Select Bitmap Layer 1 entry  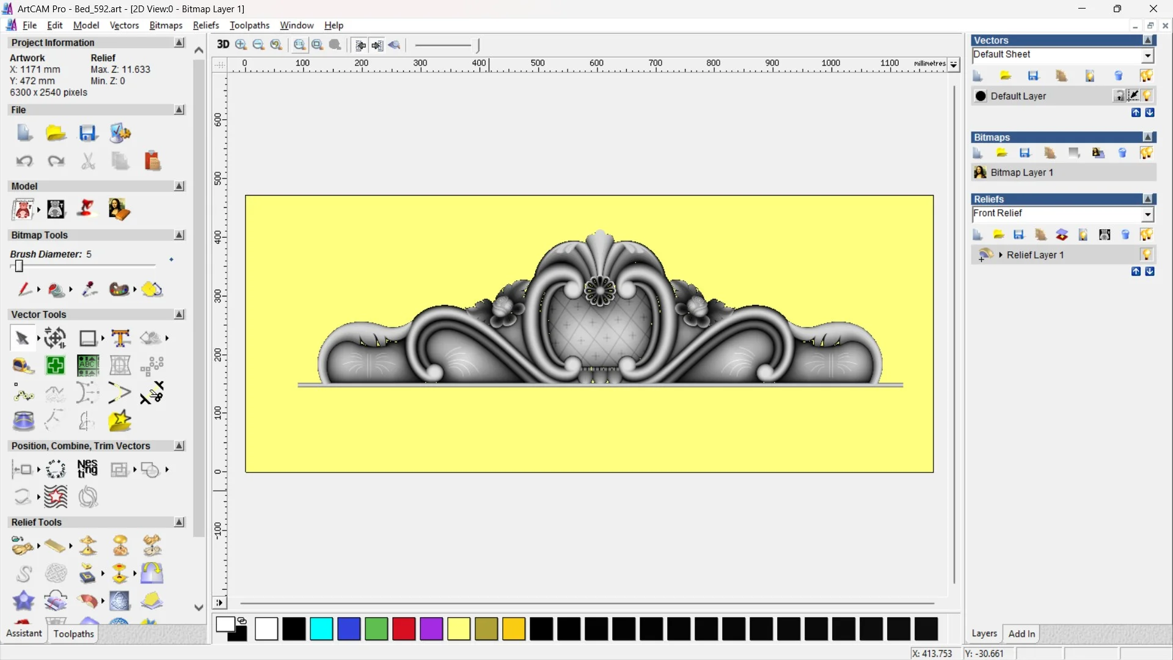pos(1021,172)
